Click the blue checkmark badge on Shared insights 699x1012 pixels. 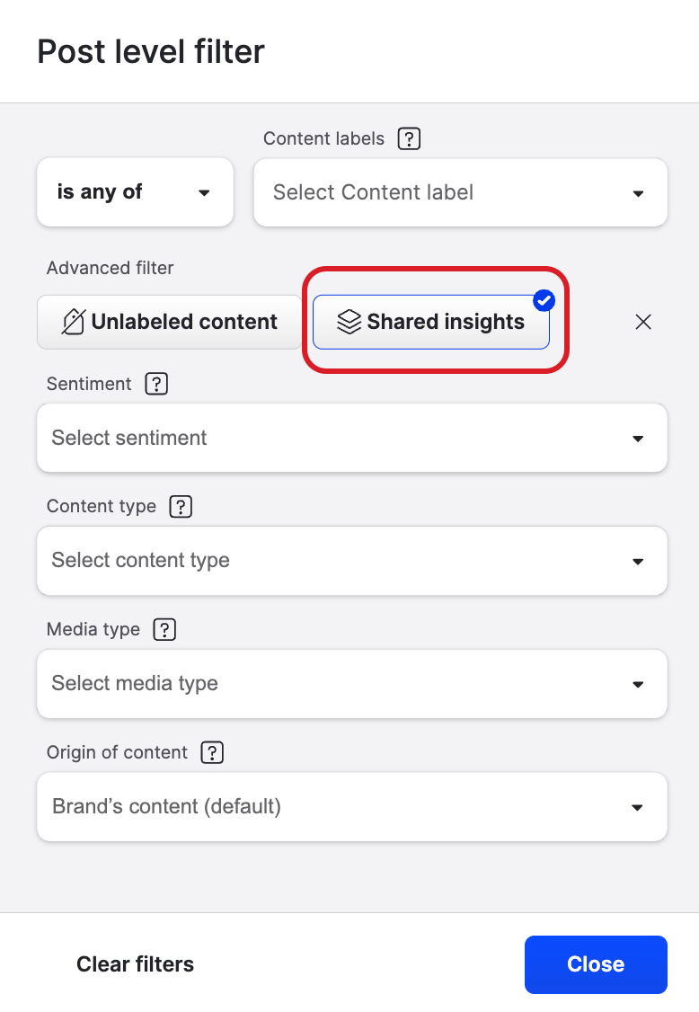(x=544, y=301)
